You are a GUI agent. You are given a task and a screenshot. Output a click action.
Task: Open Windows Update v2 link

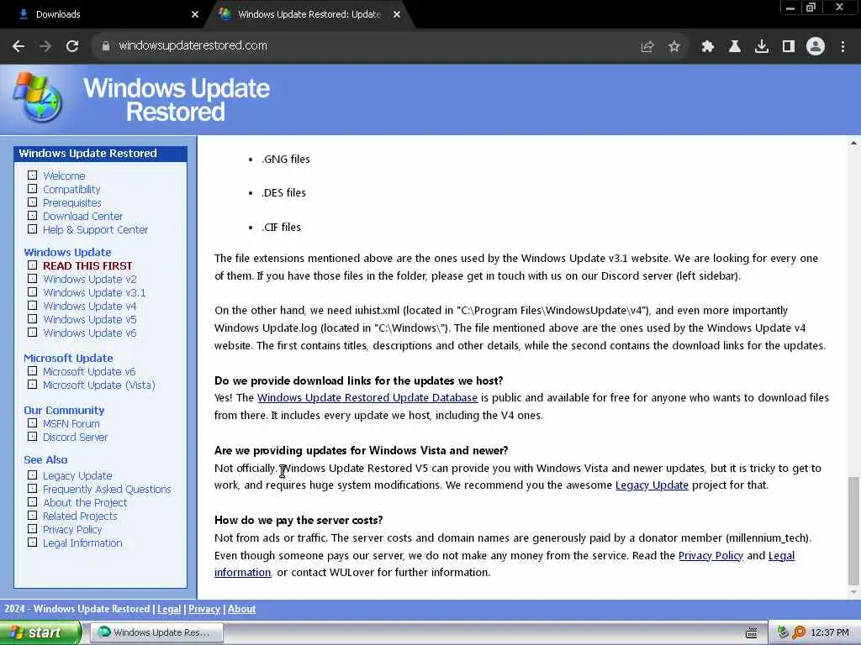click(x=90, y=279)
